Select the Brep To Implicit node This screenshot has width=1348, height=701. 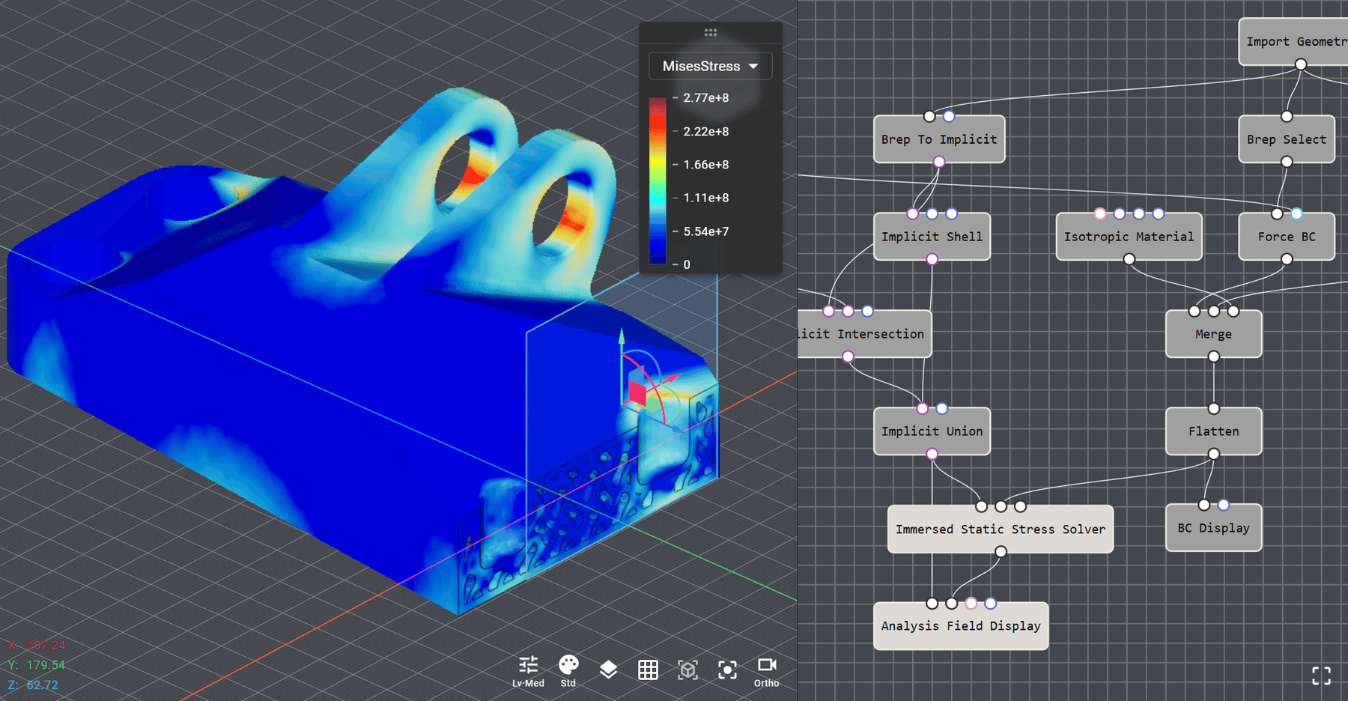click(939, 139)
